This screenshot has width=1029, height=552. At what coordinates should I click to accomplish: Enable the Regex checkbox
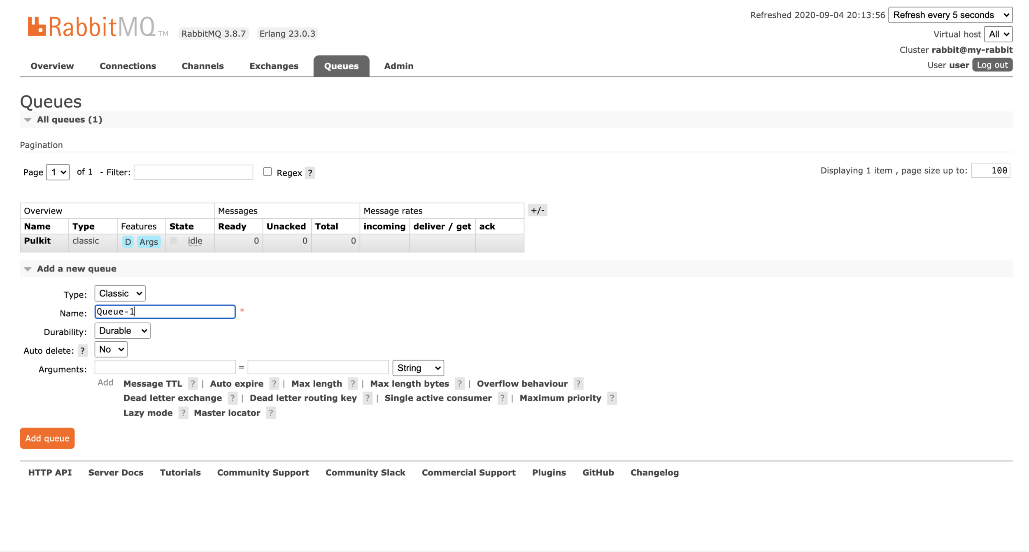[268, 172]
